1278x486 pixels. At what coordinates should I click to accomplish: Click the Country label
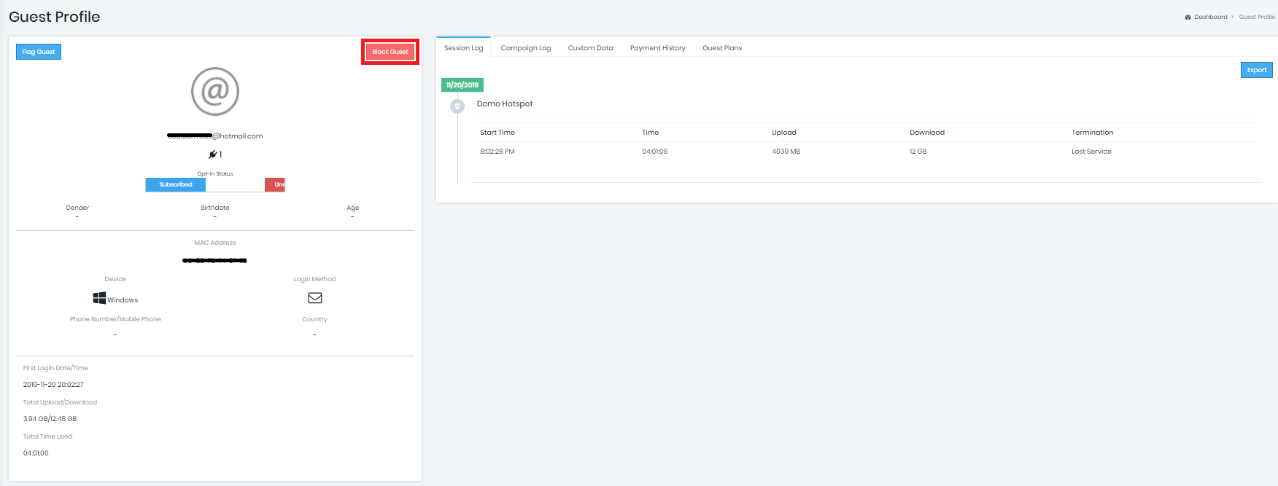click(315, 319)
